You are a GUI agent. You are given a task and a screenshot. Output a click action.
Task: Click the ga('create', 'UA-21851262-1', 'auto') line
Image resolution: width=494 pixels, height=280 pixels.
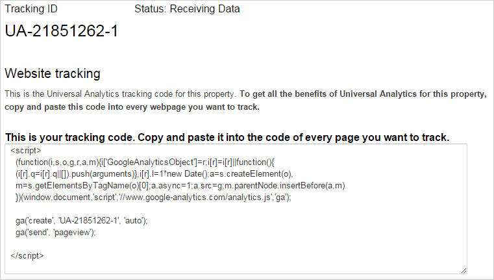coord(82,221)
